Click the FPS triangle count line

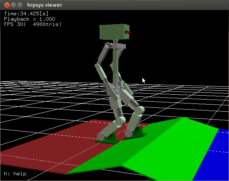tap(32, 24)
